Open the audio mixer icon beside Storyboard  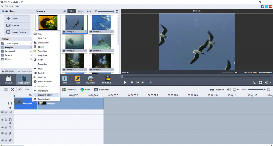pos(229,90)
